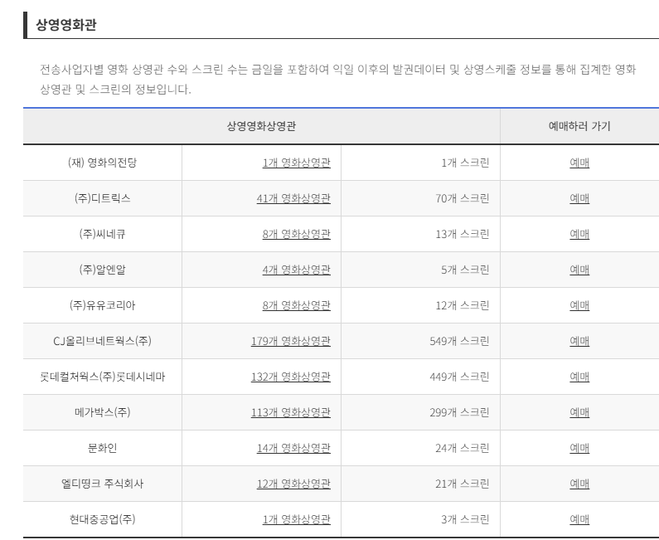Open the 8개 영화상영관 link for (주)씨네큐
This screenshot has height=540, width=659.
click(x=296, y=234)
